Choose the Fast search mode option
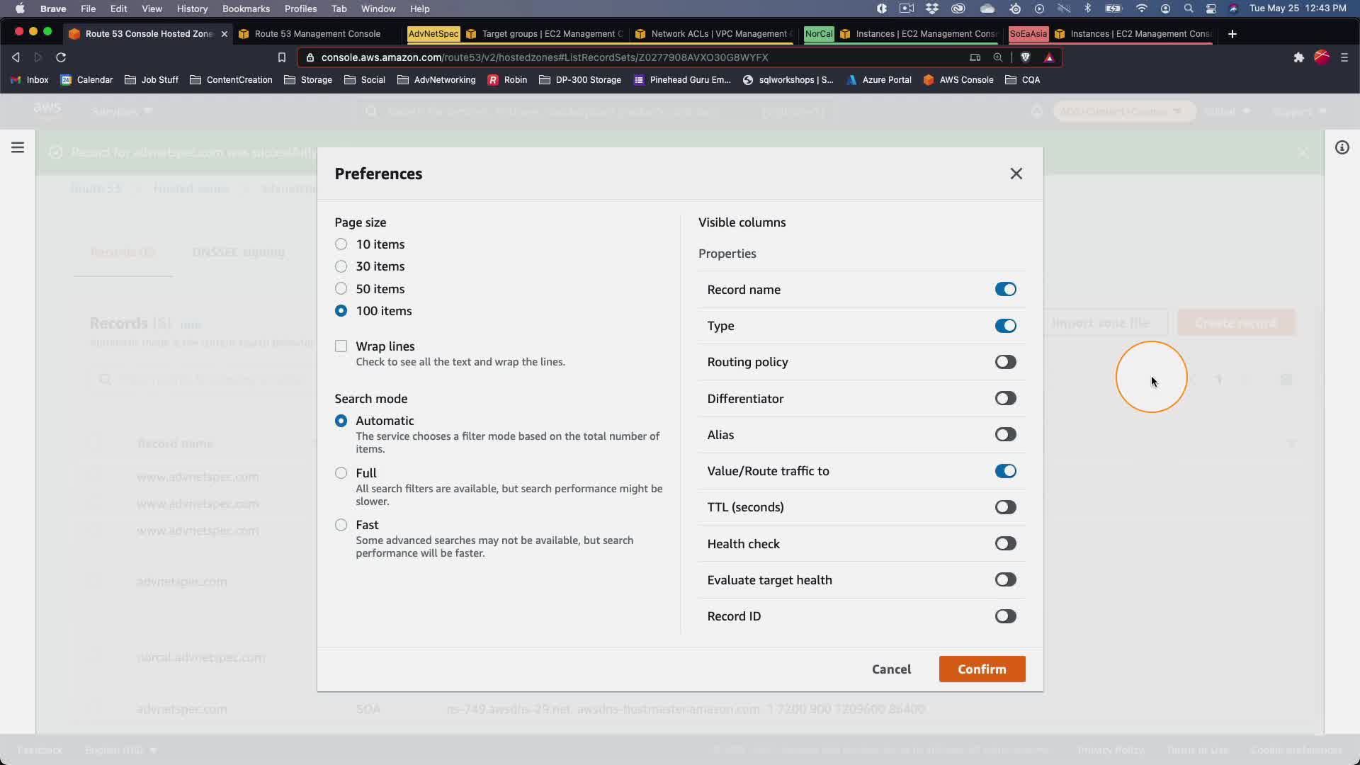 tap(341, 525)
